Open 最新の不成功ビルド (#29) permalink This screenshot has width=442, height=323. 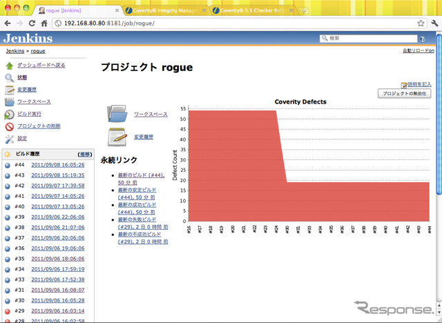coord(143,237)
